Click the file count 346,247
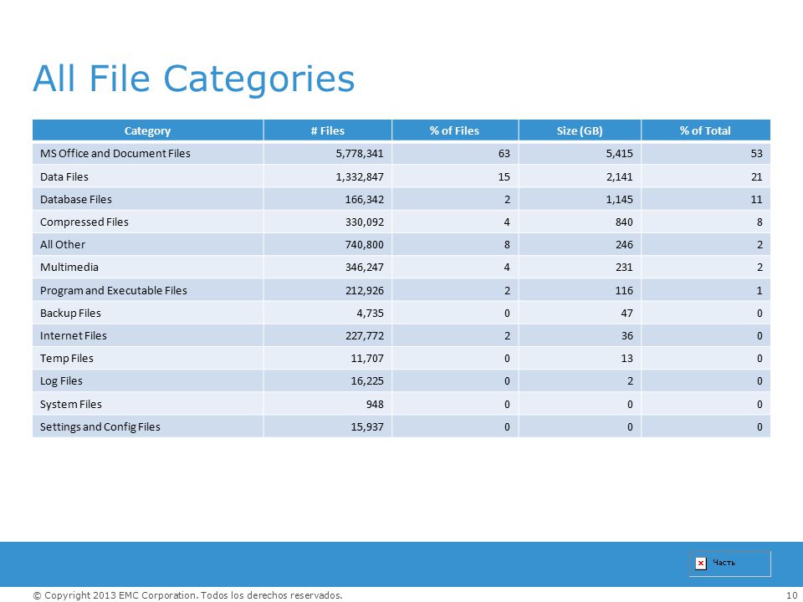The image size is (803, 602). pos(364,267)
